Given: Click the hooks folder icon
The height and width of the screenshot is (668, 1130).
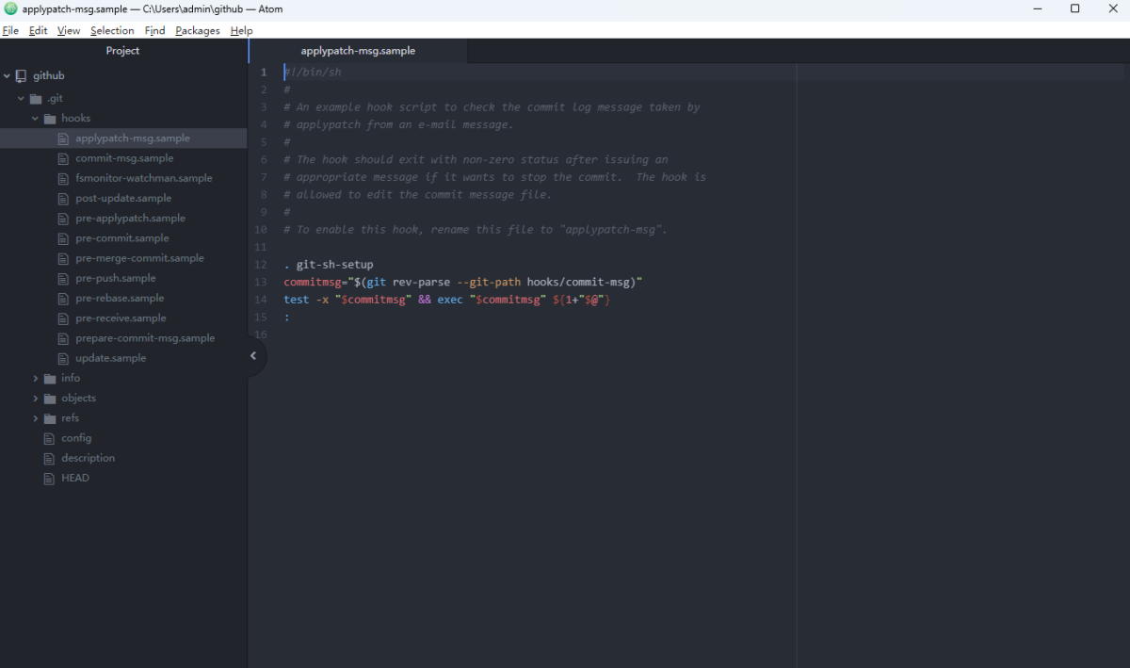Looking at the screenshot, I should [x=50, y=119].
